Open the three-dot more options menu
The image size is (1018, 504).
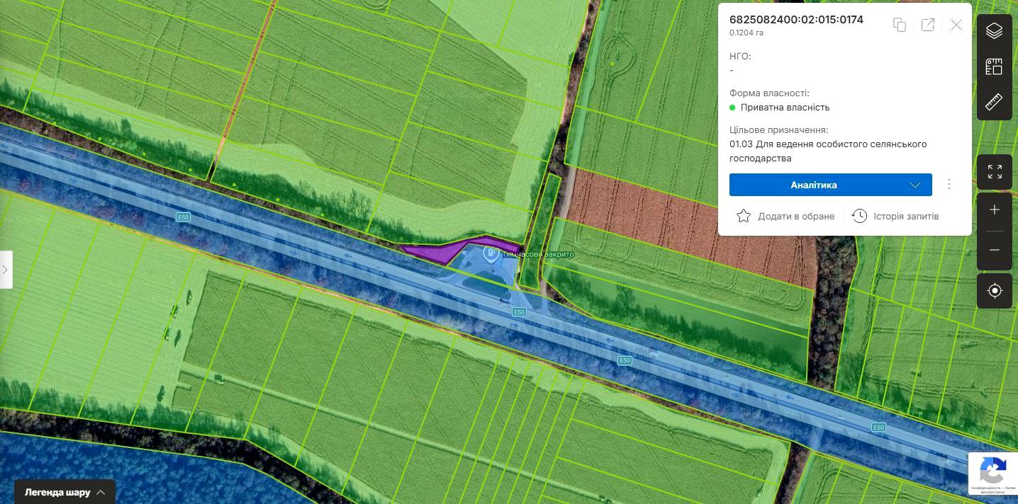949,185
